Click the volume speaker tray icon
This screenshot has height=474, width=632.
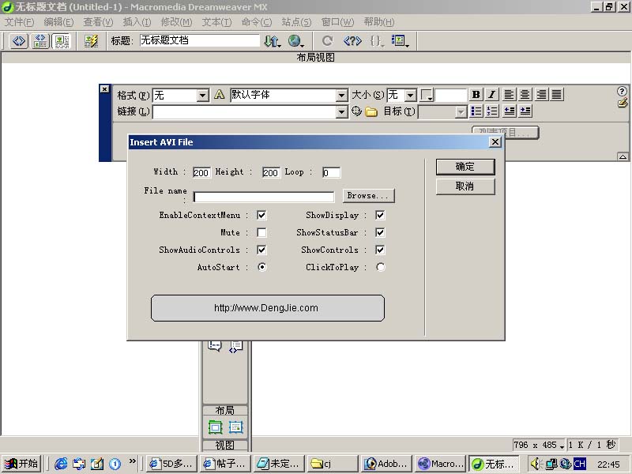click(x=536, y=464)
